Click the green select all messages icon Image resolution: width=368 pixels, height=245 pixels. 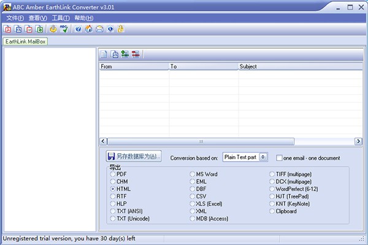[125, 55]
